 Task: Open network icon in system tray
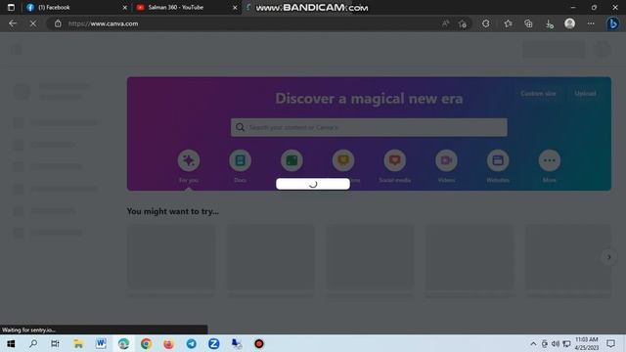coord(566,343)
